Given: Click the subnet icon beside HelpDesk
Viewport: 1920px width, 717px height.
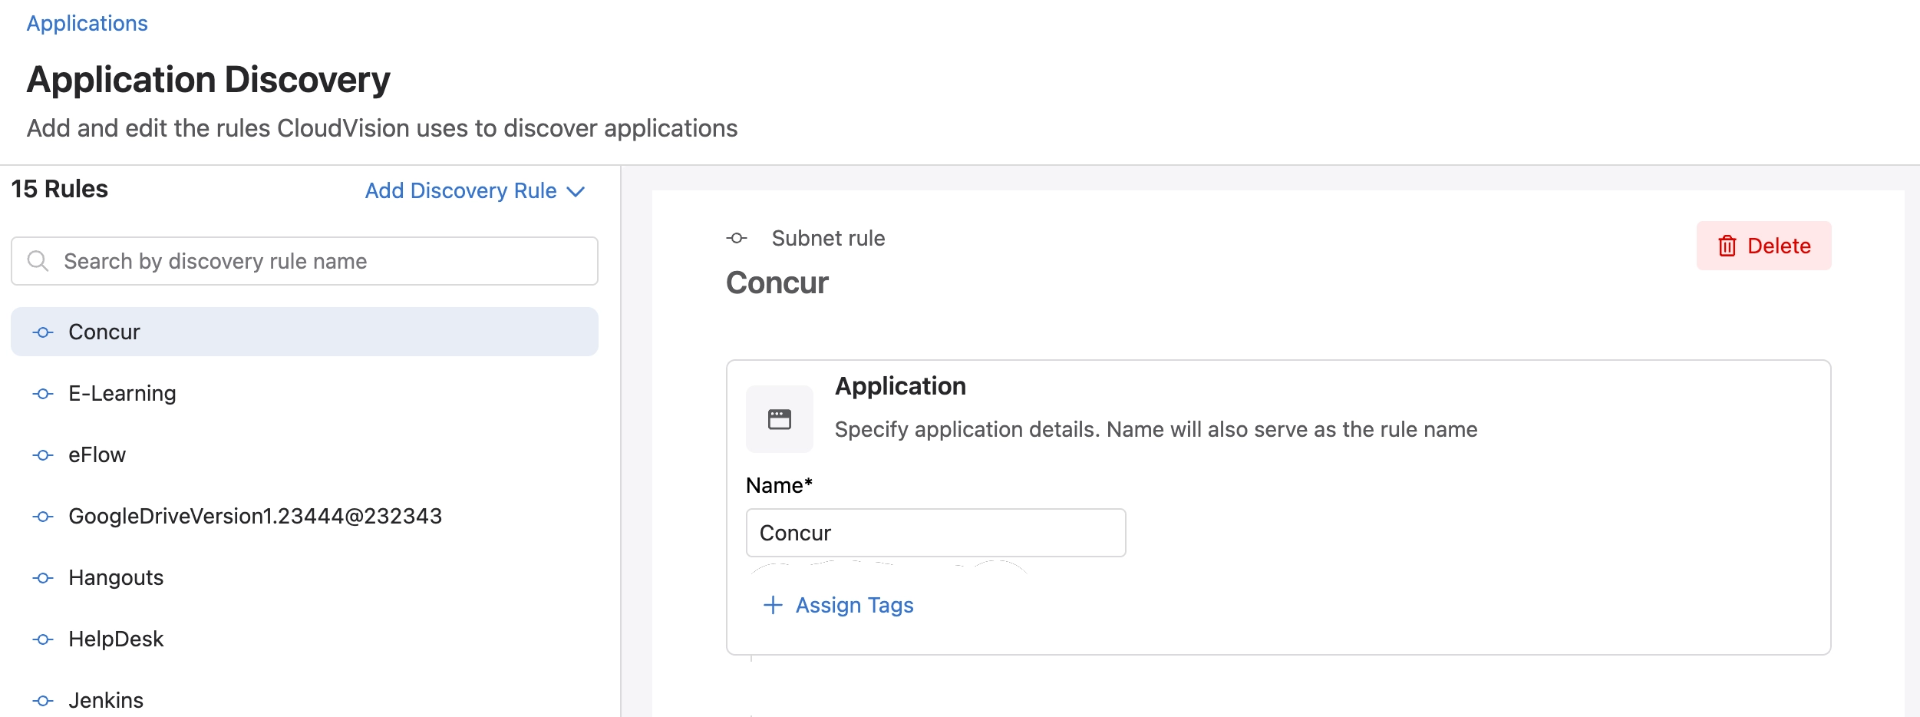Looking at the screenshot, I should 43,639.
